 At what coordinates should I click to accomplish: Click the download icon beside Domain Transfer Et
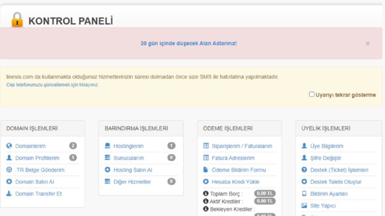(9, 193)
